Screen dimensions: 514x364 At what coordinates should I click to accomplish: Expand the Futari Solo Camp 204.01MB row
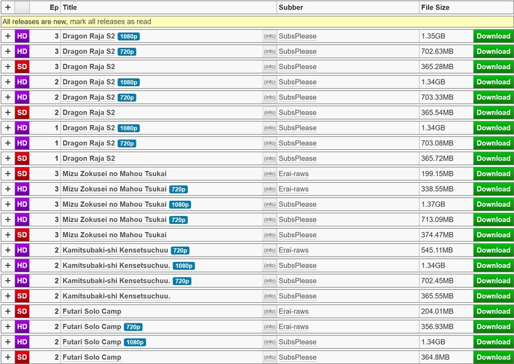8,311
